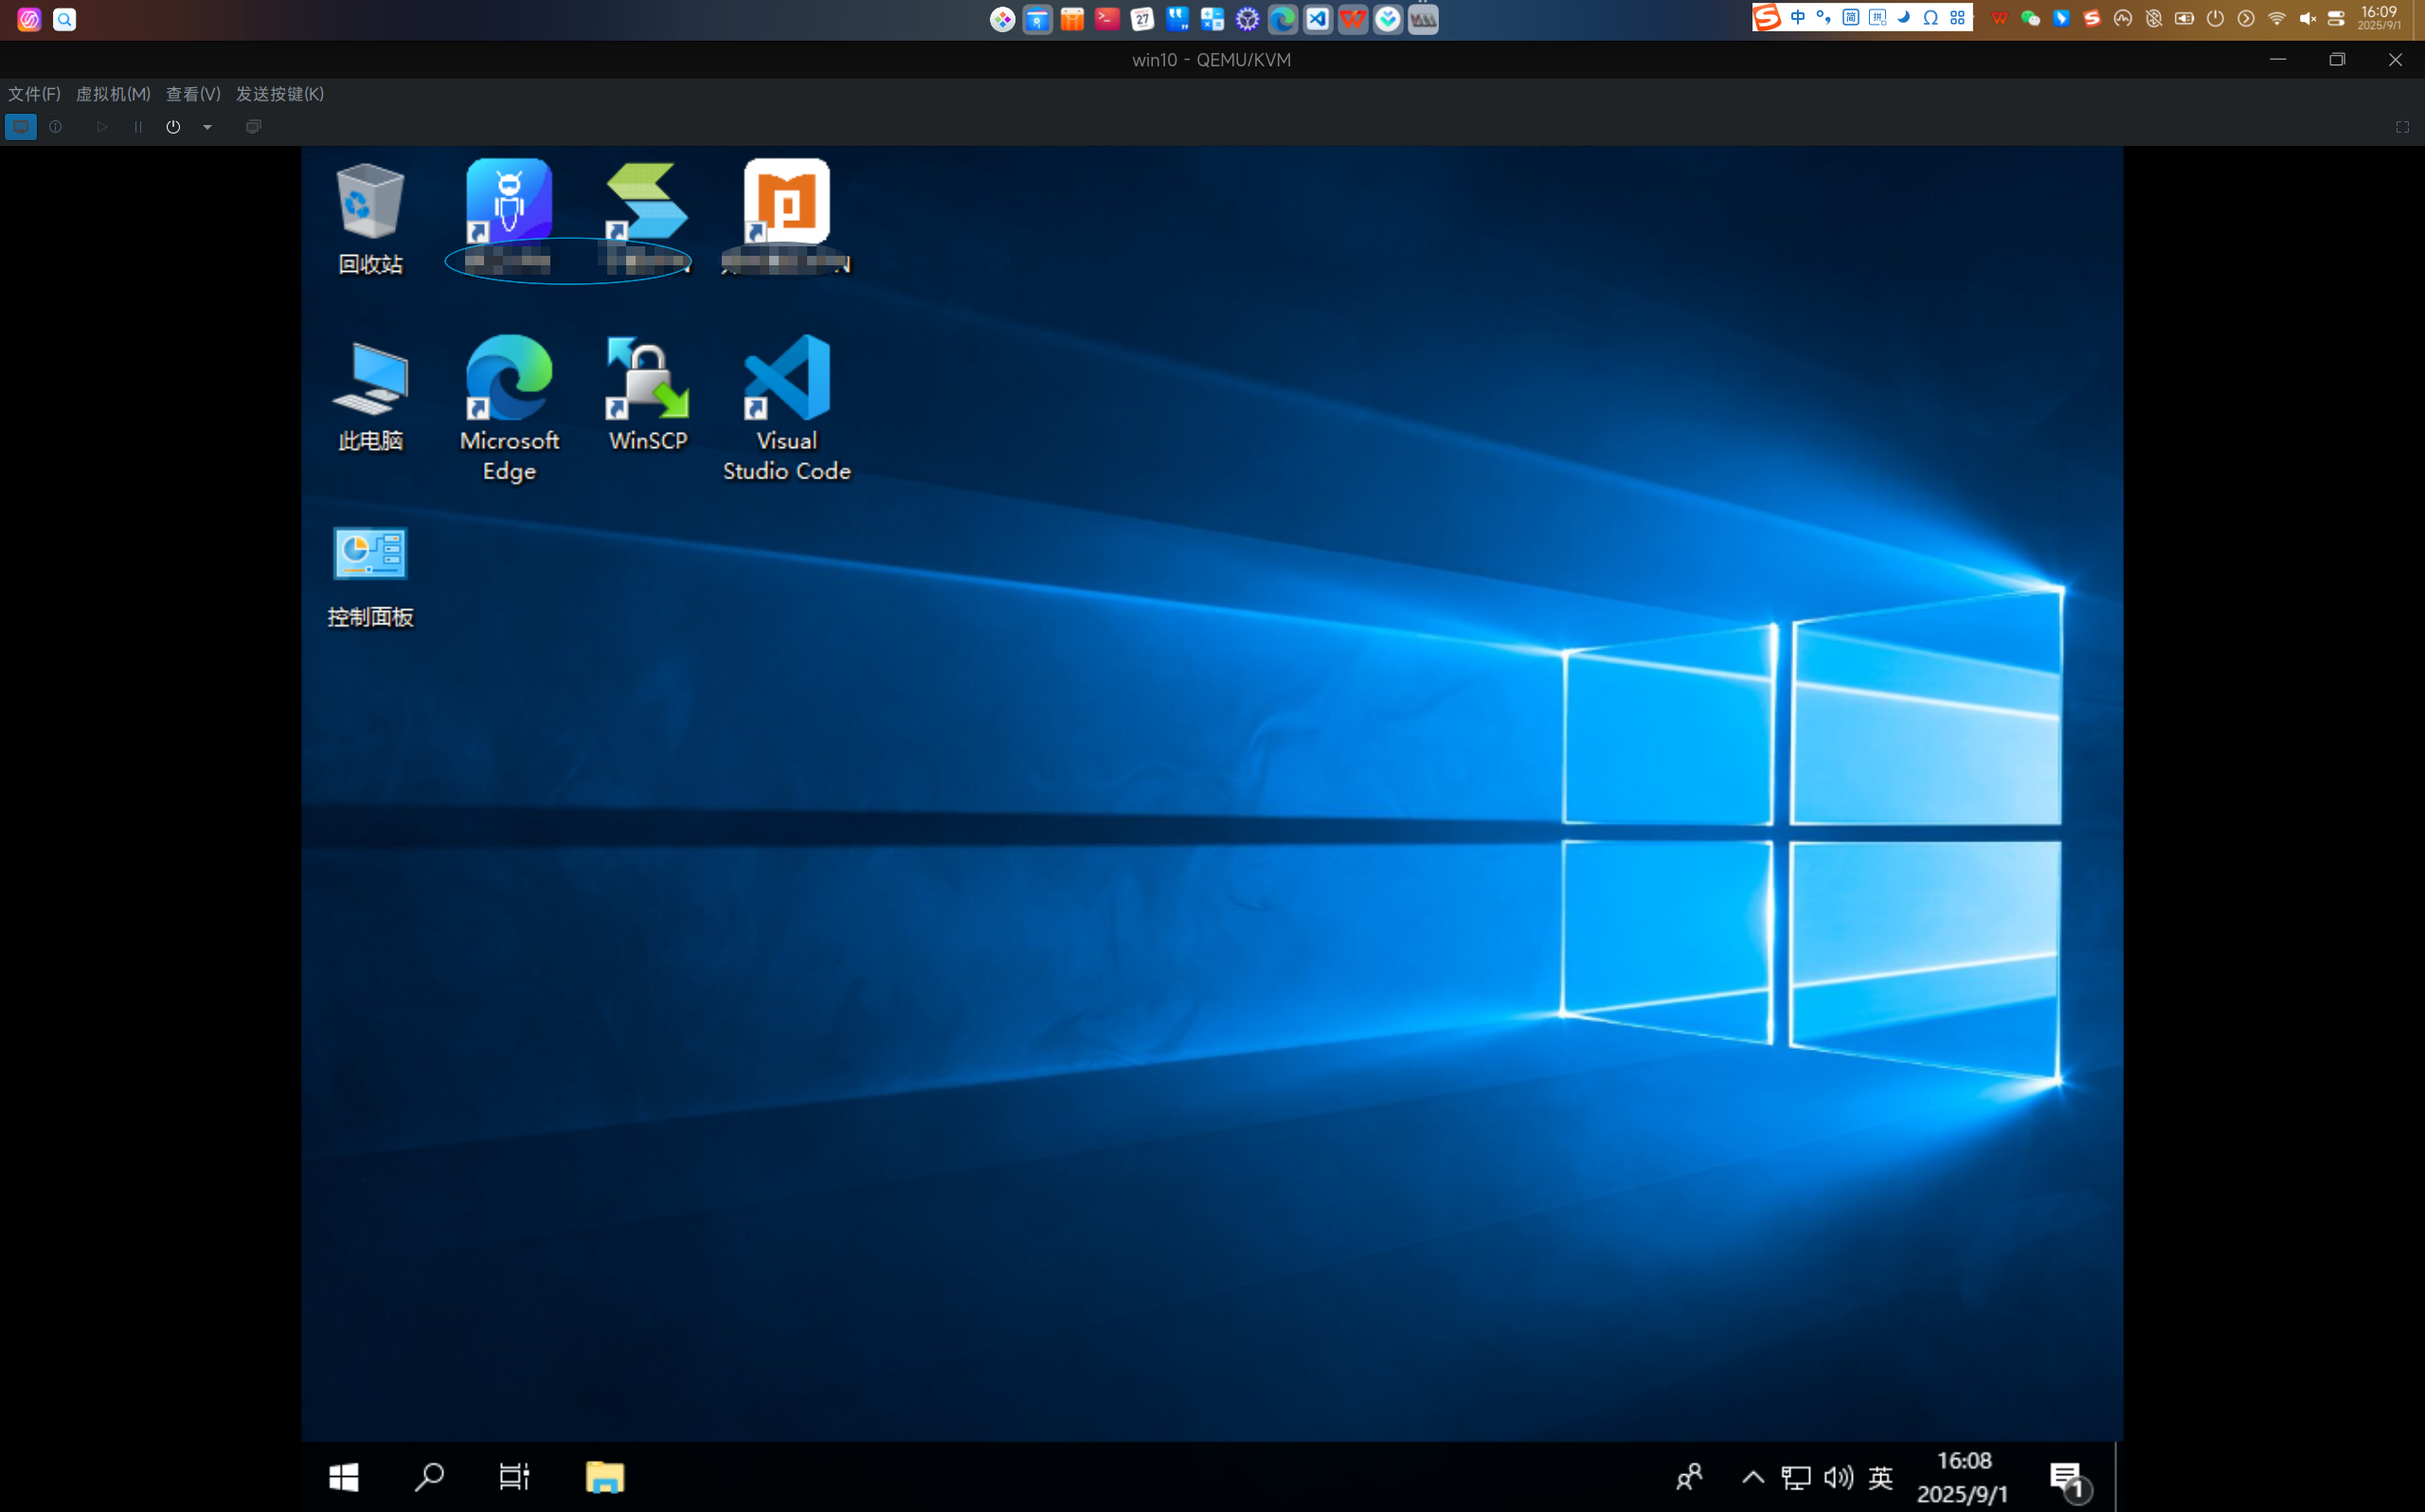
Task: Open the manage VM snapshots toolbar icon
Action: click(x=254, y=127)
